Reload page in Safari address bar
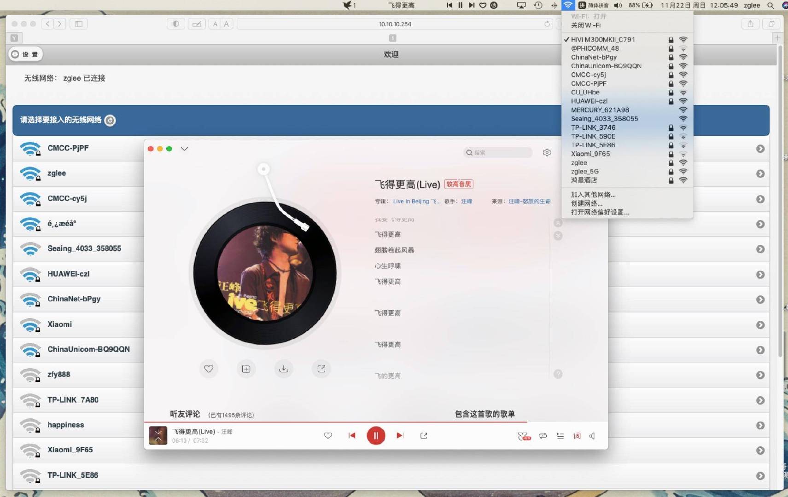Image resolution: width=788 pixels, height=497 pixels. pyautogui.click(x=547, y=24)
